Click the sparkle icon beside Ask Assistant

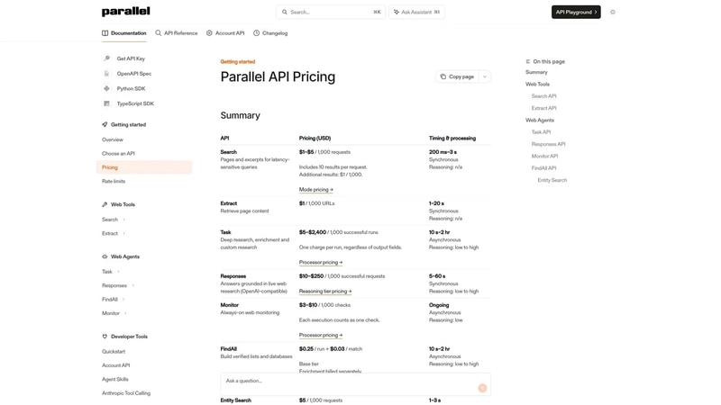point(397,12)
